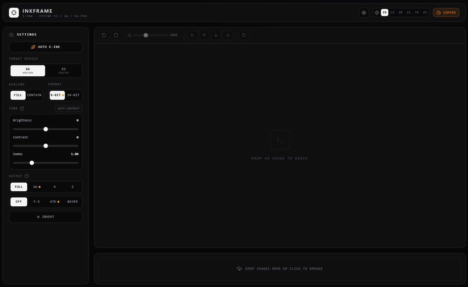Select 2 gray levels output
Viewport: 468px width, 287px height.
tap(73, 187)
